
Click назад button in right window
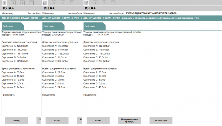tap(98, 120)
